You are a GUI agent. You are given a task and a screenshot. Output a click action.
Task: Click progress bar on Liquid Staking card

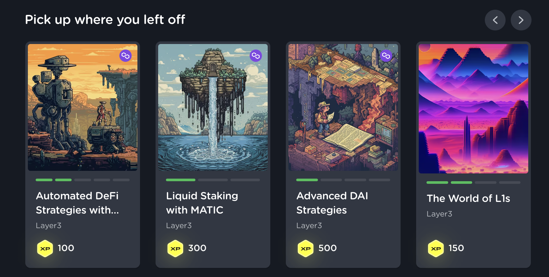(213, 180)
